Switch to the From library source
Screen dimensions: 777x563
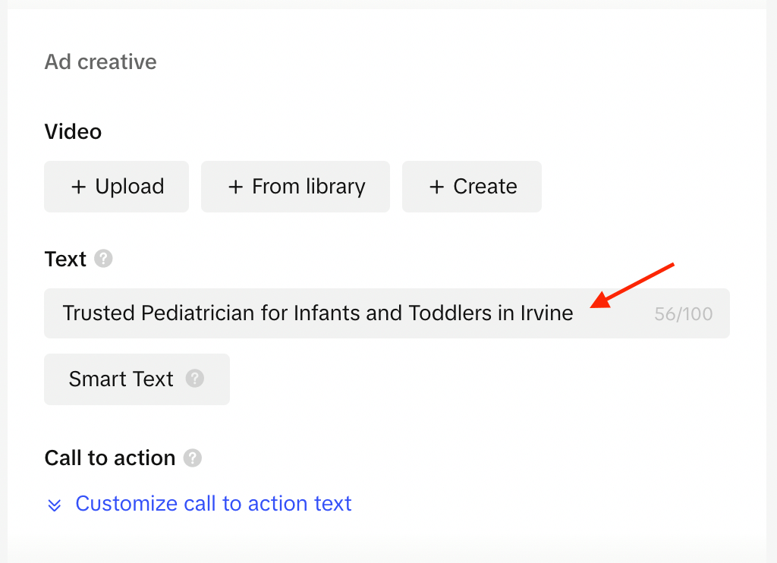[x=295, y=186]
